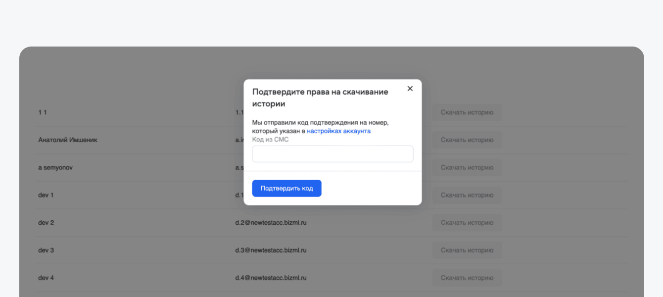Select the "dev 1" user entry
Viewport: 663px width, 297px height.
point(46,195)
